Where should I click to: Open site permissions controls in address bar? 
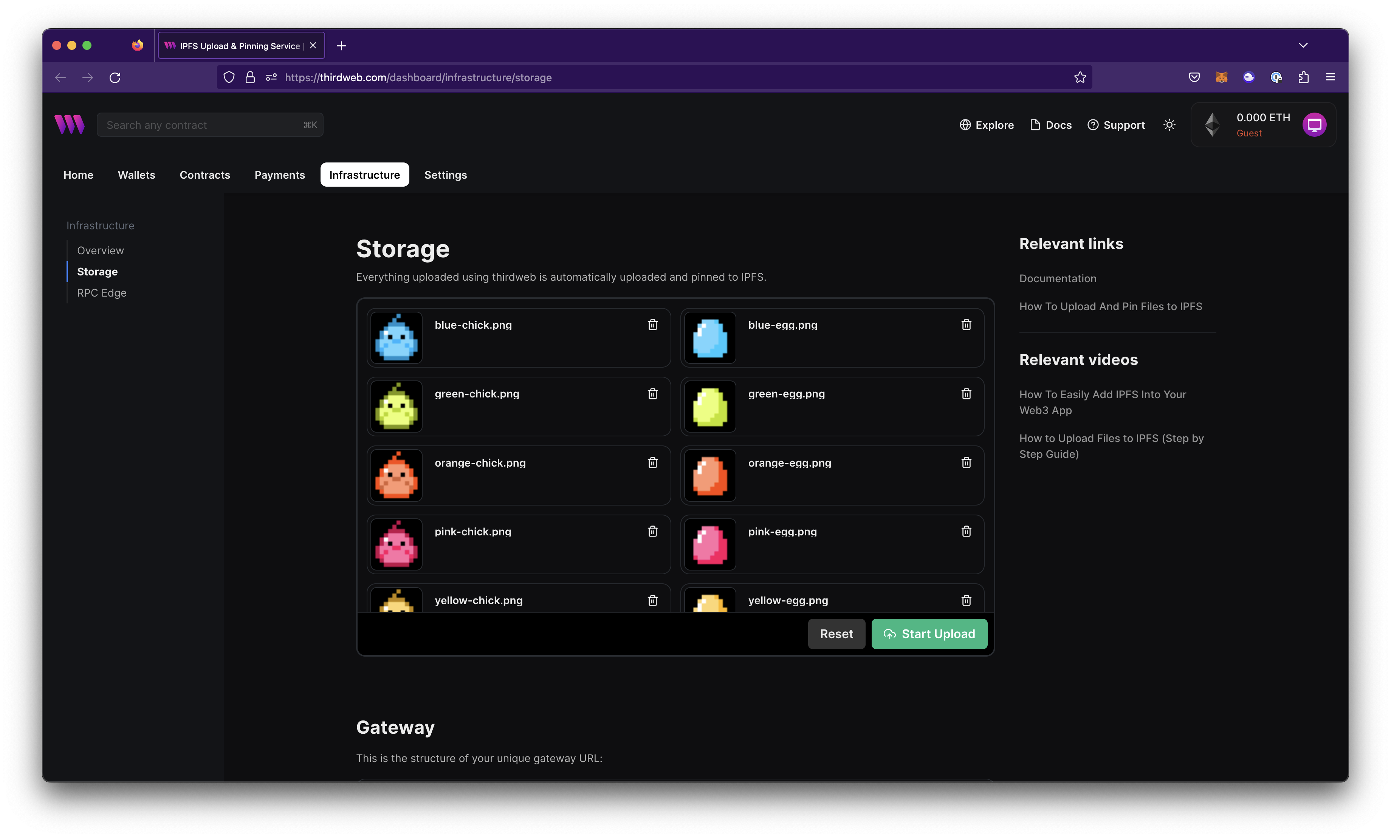(271, 77)
